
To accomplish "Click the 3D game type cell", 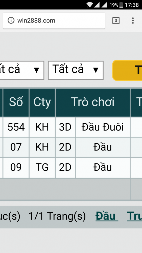I will (x=65, y=127).
